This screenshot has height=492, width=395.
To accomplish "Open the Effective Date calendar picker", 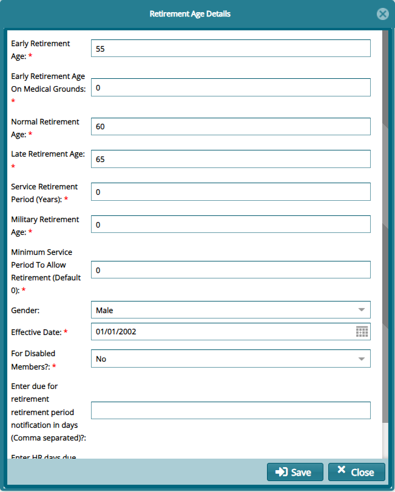I will pyautogui.click(x=362, y=331).
